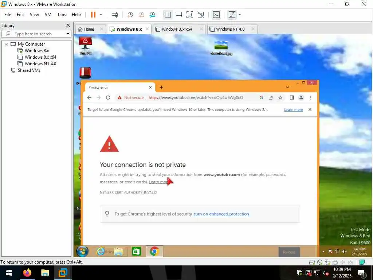Open the power options dropdown arrow next to Pause
The height and width of the screenshot is (280, 373).
(101, 15)
